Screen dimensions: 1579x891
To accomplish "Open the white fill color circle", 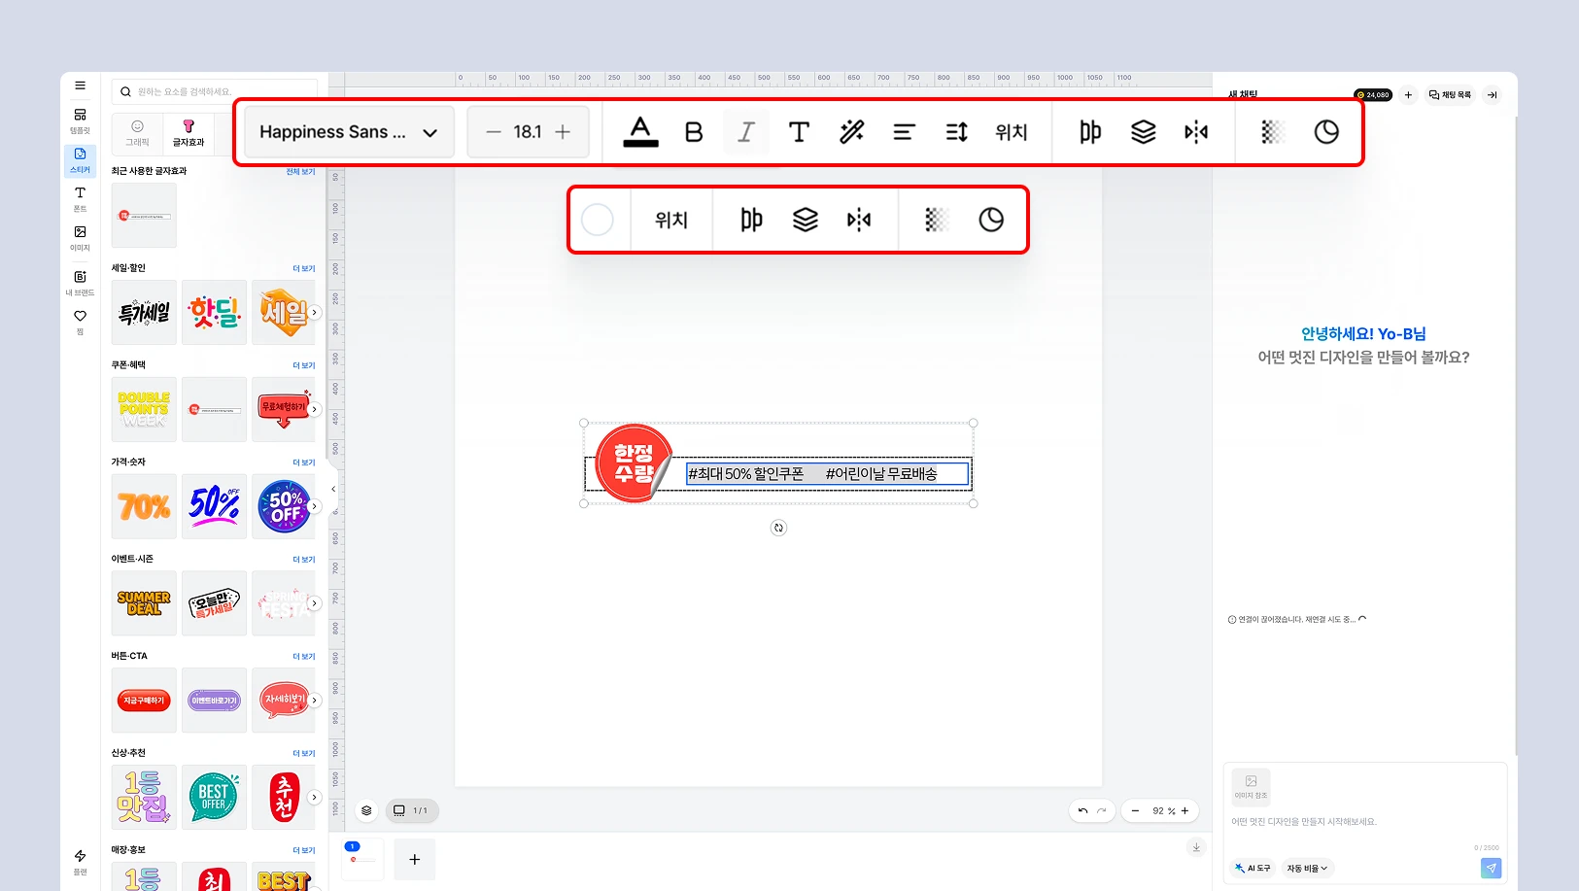I will [x=598, y=220].
